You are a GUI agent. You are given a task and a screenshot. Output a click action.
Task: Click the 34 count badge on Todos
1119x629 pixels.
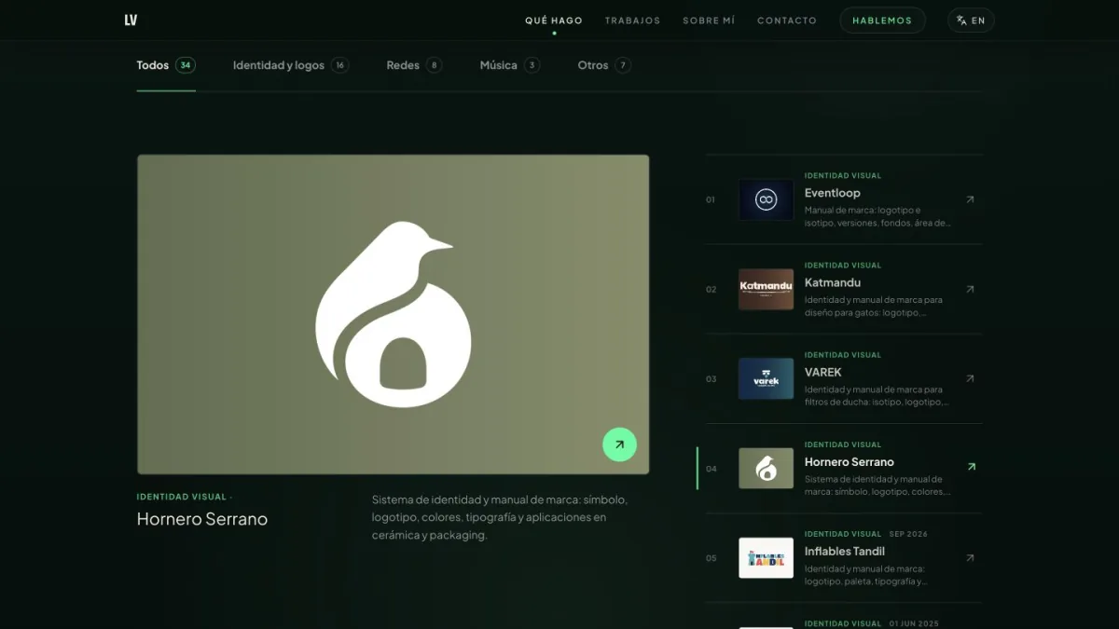(x=186, y=65)
